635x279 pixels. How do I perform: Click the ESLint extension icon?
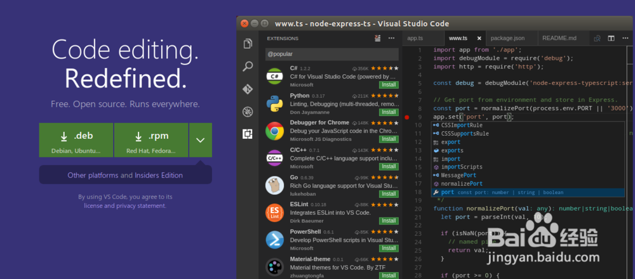point(274,212)
